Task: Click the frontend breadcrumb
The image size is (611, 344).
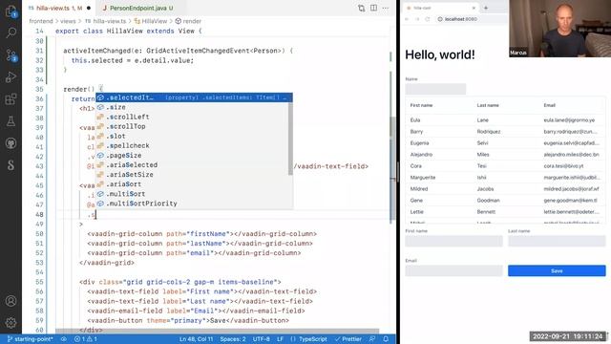Action: 40,21
